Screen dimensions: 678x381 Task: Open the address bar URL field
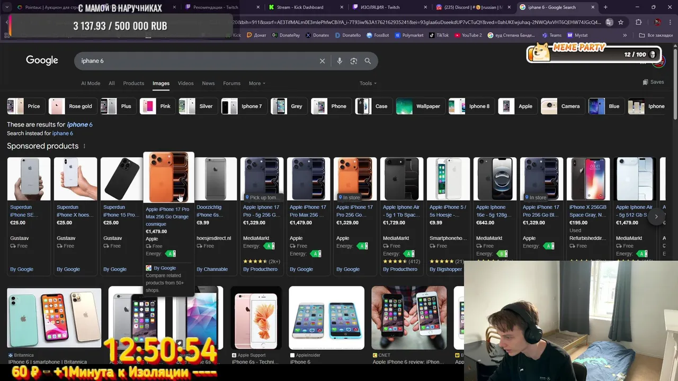418,22
